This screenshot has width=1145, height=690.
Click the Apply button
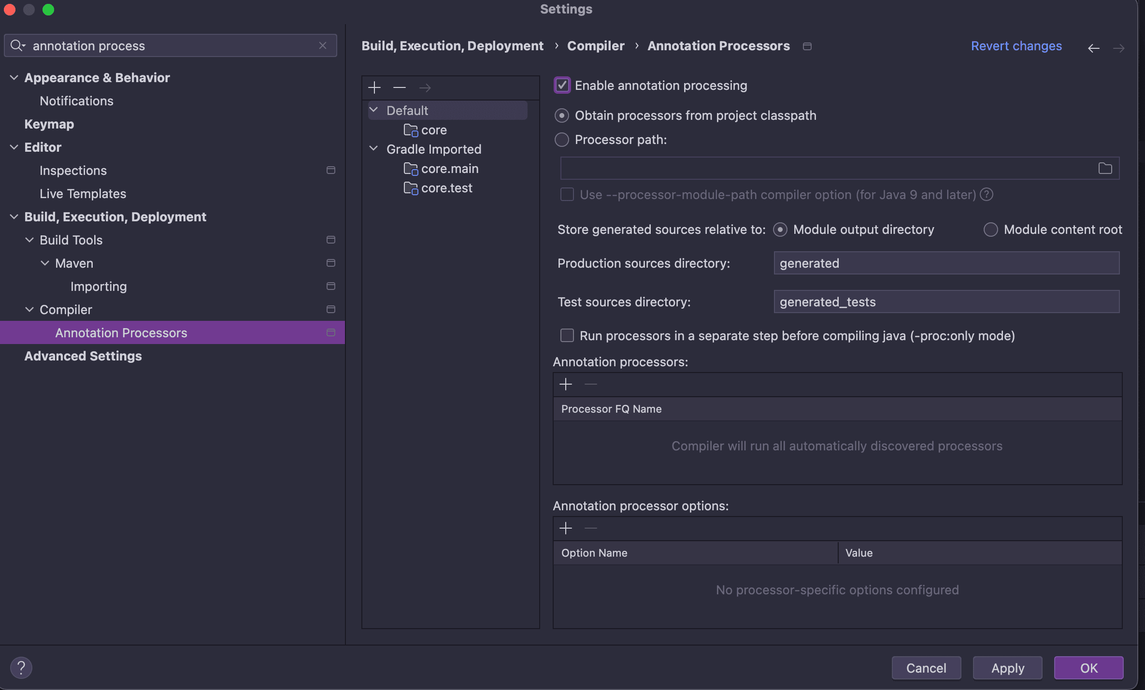pos(1008,667)
